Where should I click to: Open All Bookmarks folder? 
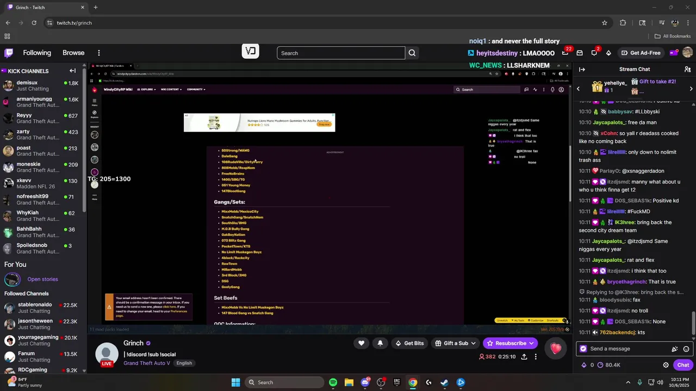(673, 36)
